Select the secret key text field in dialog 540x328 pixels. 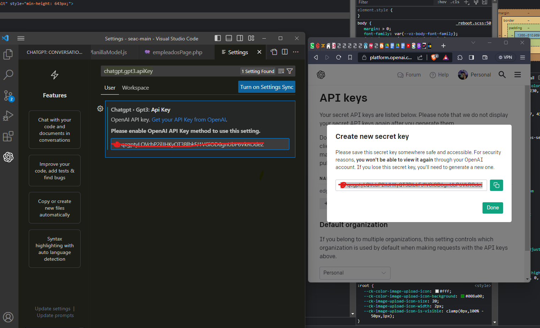coord(411,185)
